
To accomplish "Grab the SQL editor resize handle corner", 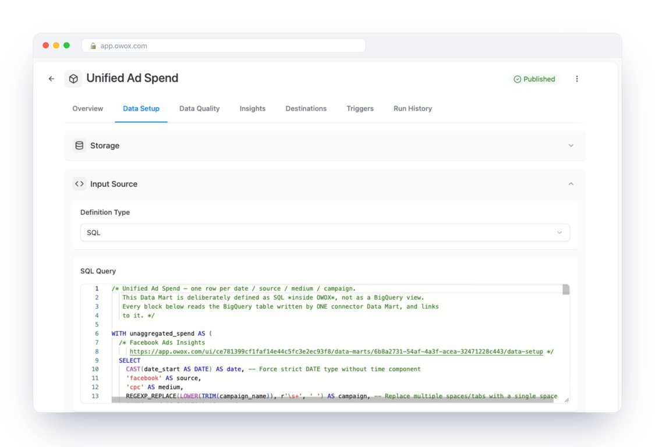I will pyautogui.click(x=567, y=400).
